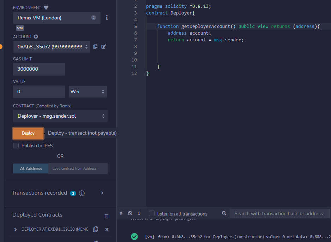Open the Remix VM (London) environment dropdown
This screenshot has width=331, height=242.
(x=56, y=18)
